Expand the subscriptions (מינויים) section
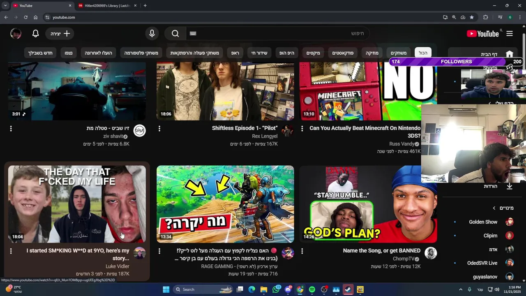The width and height of the screenshot is (526, 296). pos(503,208)
